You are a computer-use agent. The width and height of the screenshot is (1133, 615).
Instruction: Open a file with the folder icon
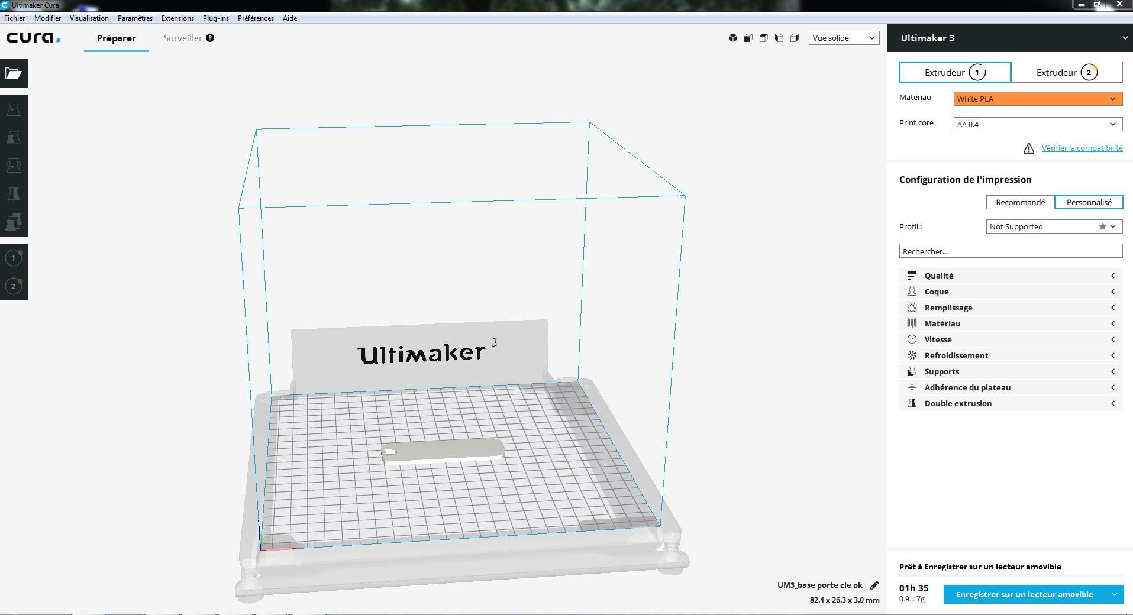tap(14, 73)
